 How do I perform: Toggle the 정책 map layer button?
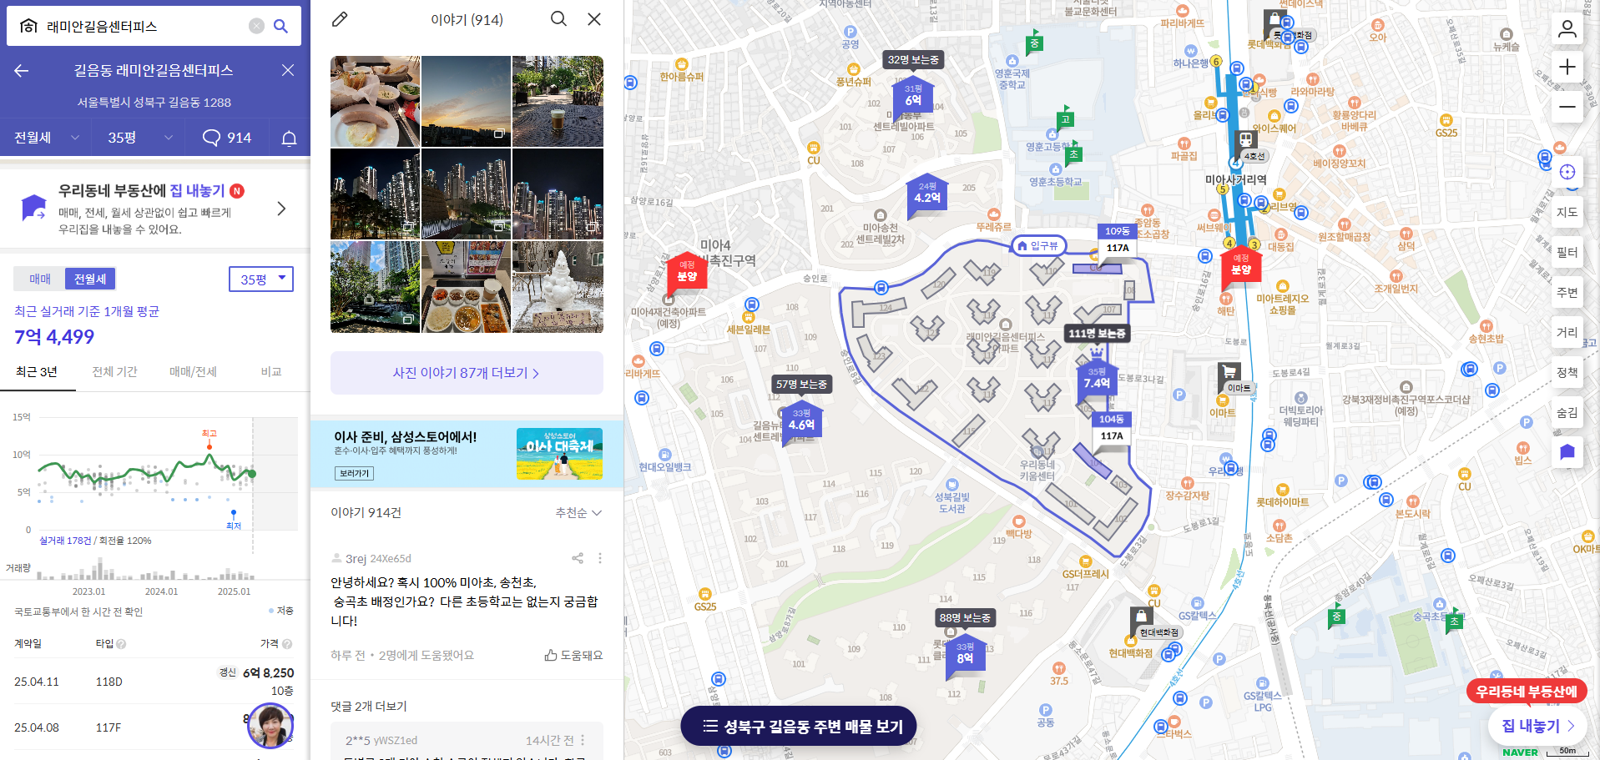pyautogui.click(x=1567, y=372)
